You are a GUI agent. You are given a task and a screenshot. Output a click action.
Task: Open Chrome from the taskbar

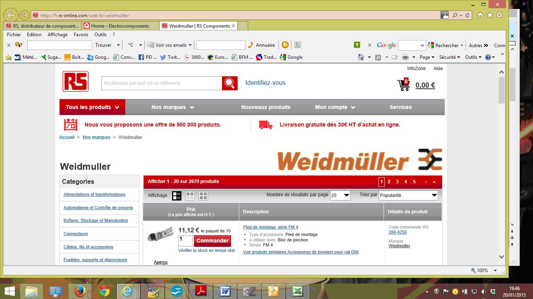coord(104,291)
